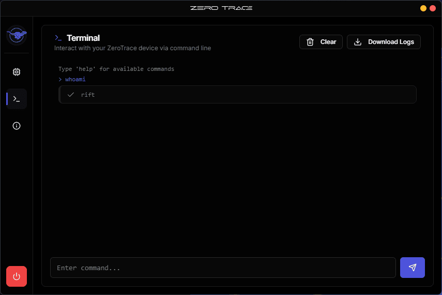The image size is (442, 295).
Task: Select the Terminal sidebar icon
Action: (x=17, y=99)
